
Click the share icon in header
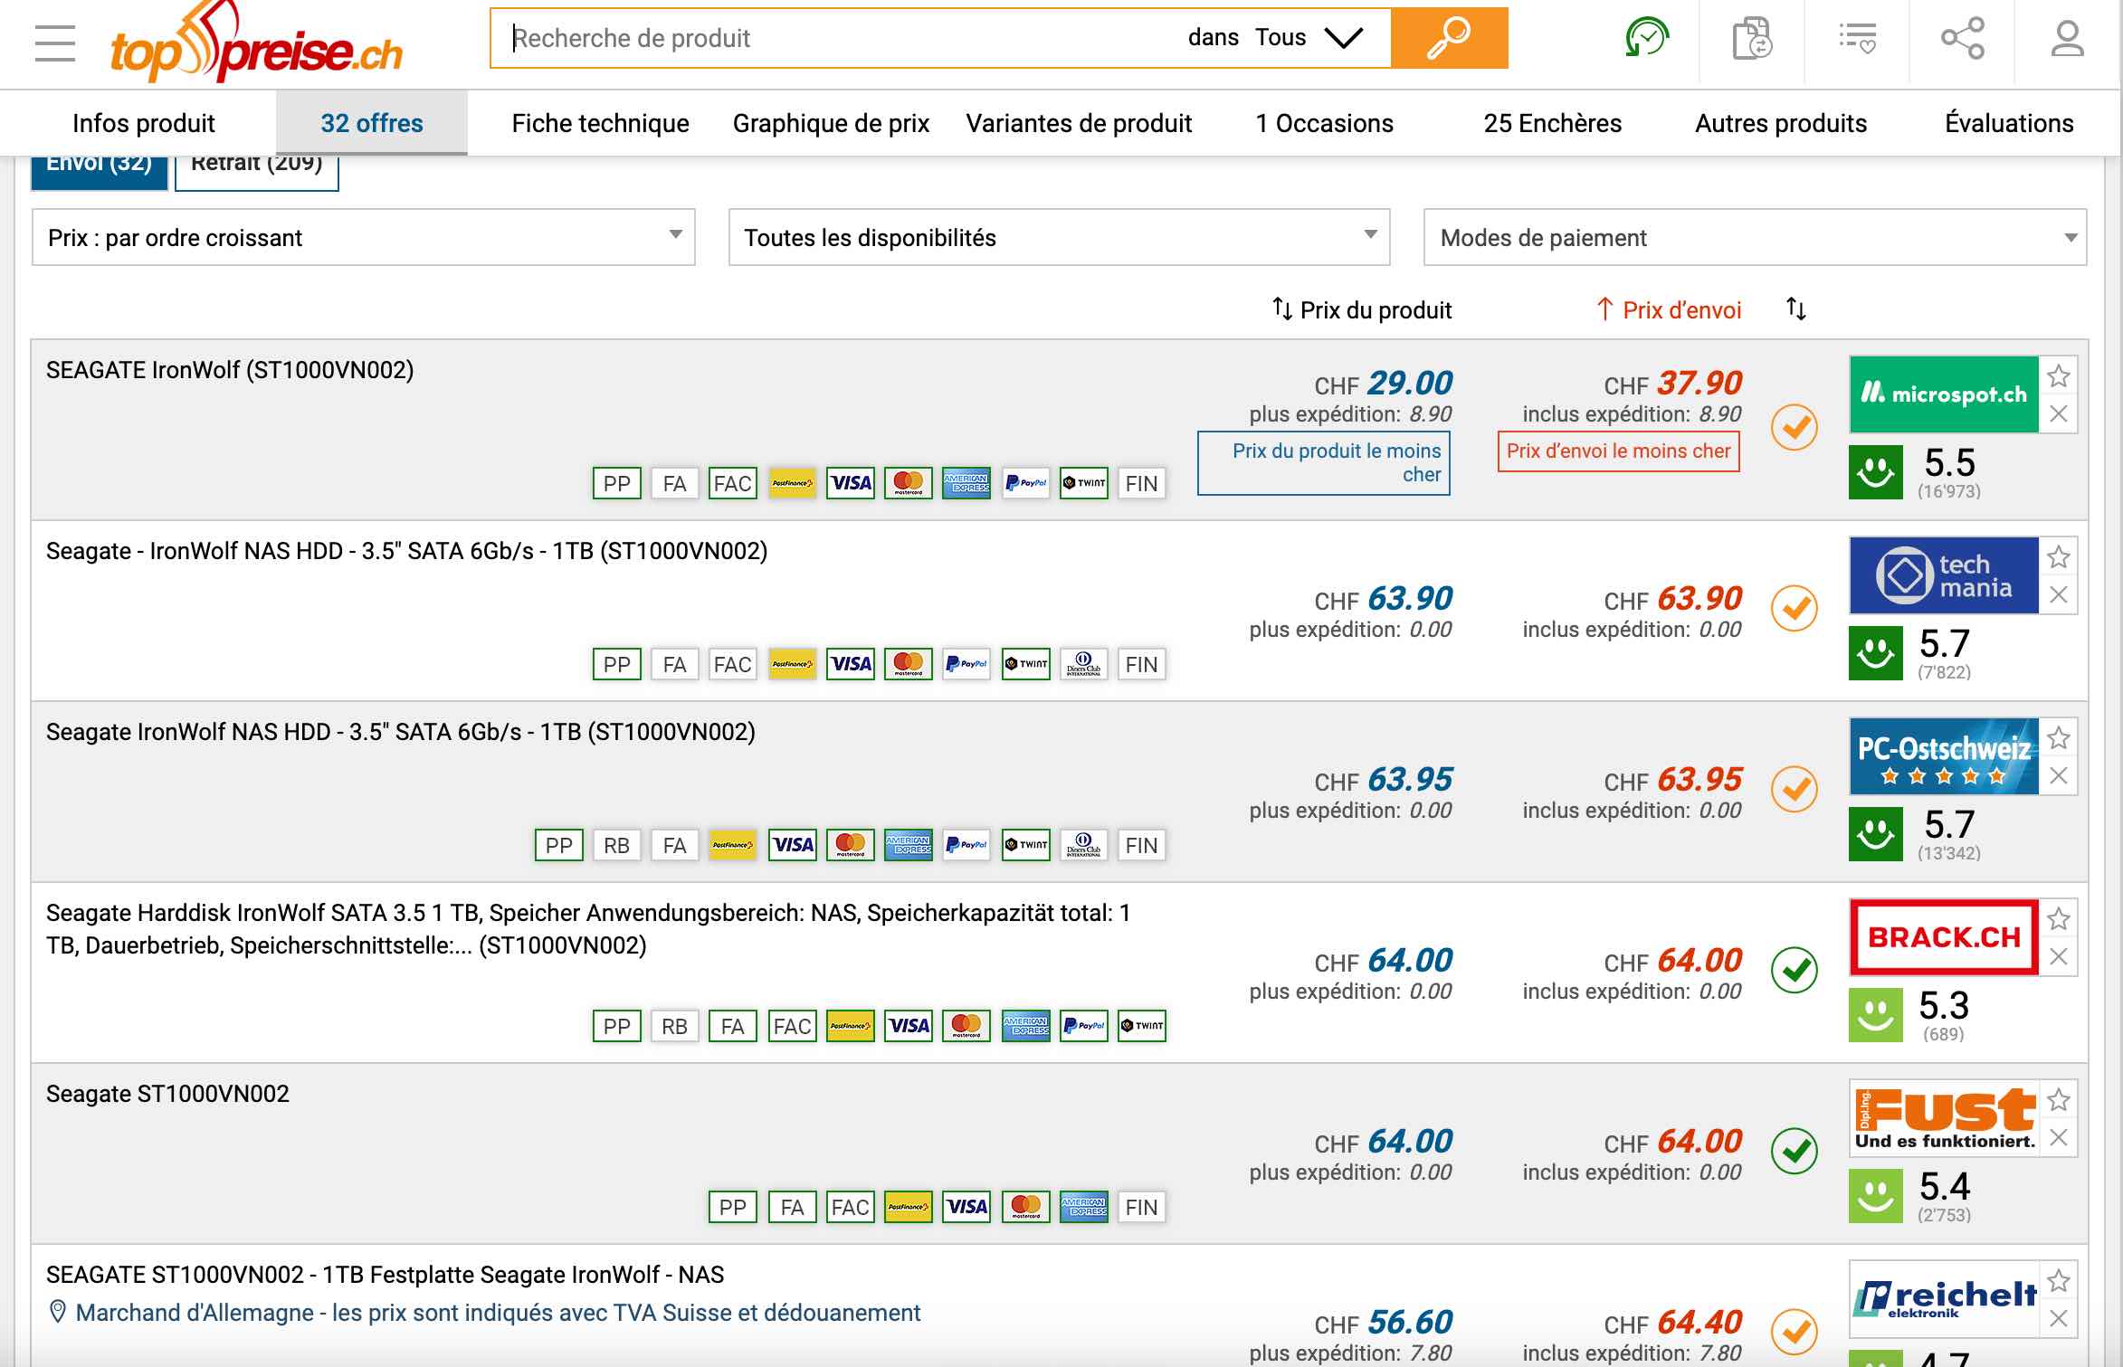coord(1962,39)
